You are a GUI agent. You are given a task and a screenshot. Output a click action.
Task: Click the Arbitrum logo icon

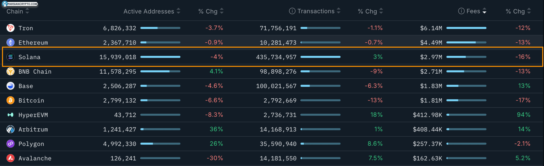(10, 129)
